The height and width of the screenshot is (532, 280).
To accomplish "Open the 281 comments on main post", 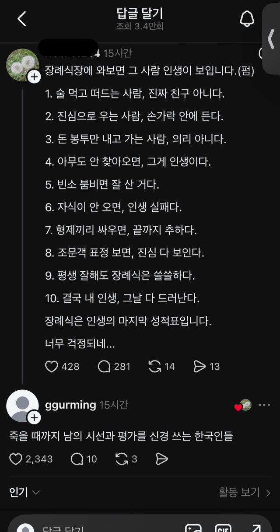I will (104, 366).
